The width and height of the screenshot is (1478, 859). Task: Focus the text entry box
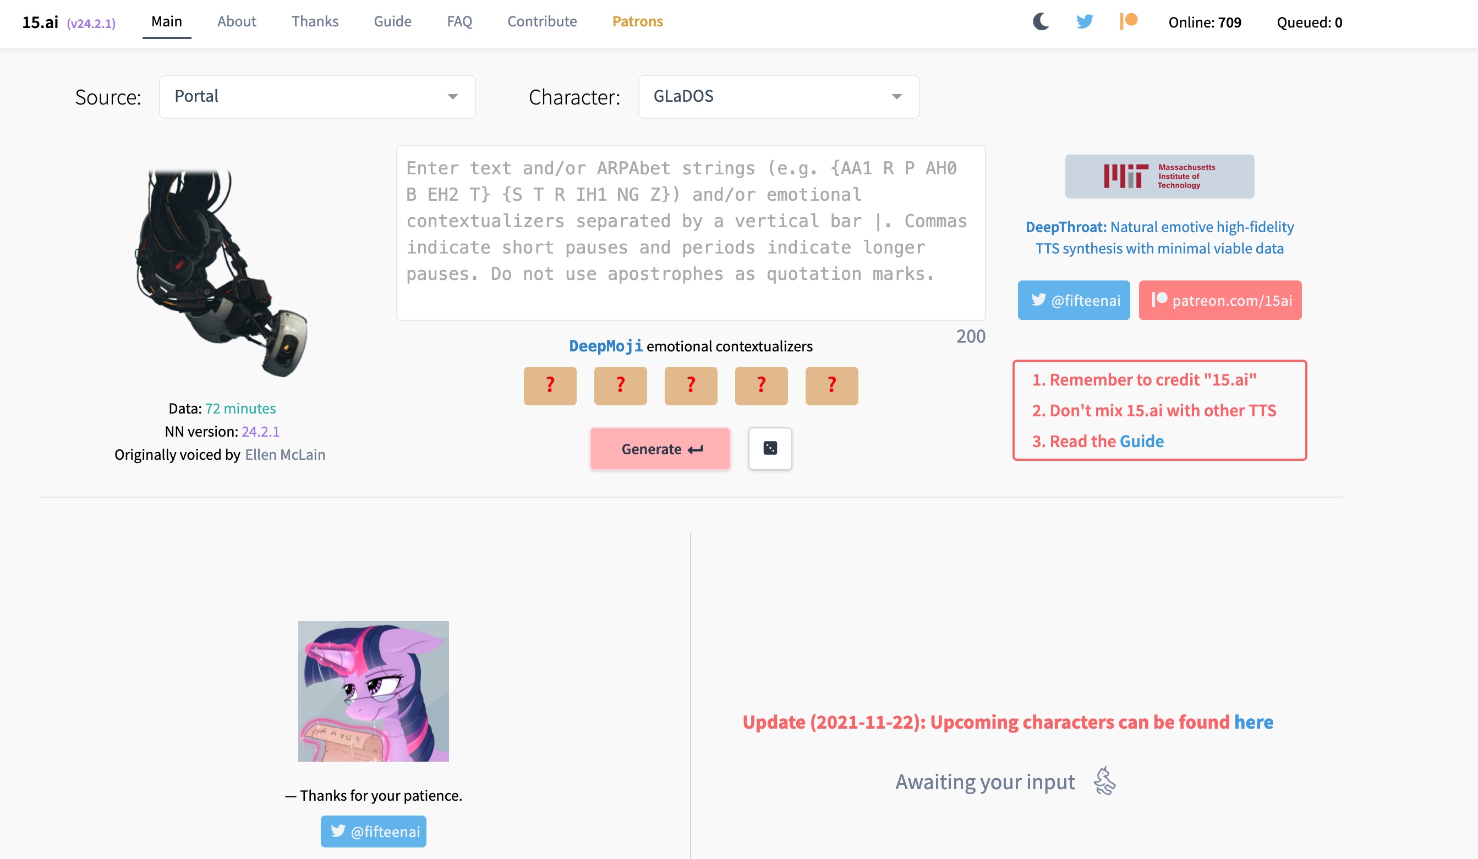pyautogui.click(x=691, y=233)
